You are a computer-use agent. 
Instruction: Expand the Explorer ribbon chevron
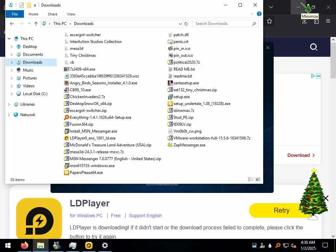click(252, 14)
